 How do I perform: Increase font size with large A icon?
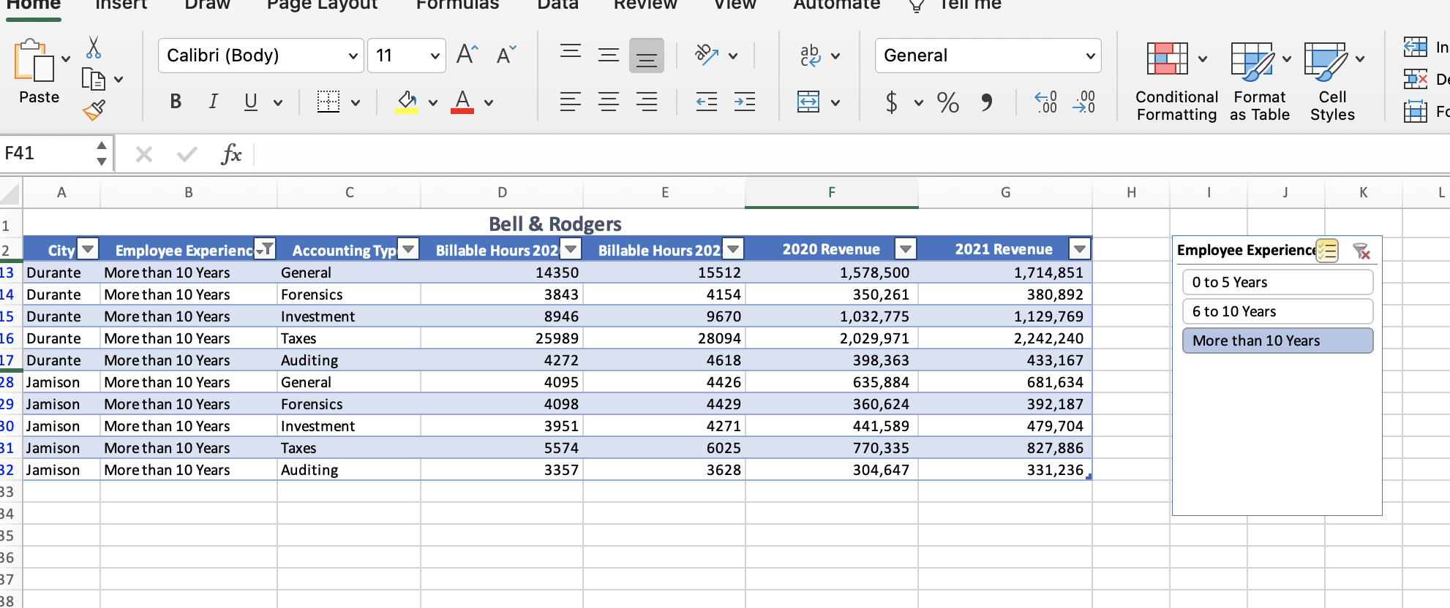pos(467,54)
